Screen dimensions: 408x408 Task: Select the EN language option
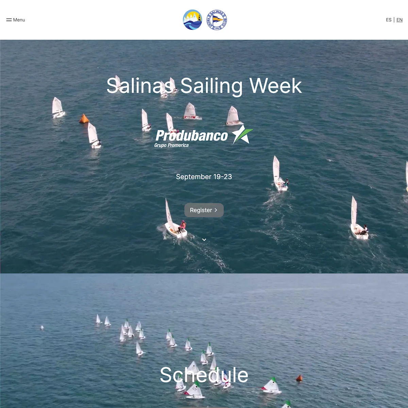pos(400,20)
